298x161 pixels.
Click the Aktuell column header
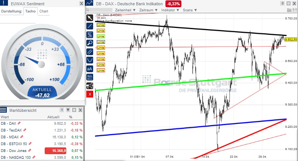[x=53, y=117]
